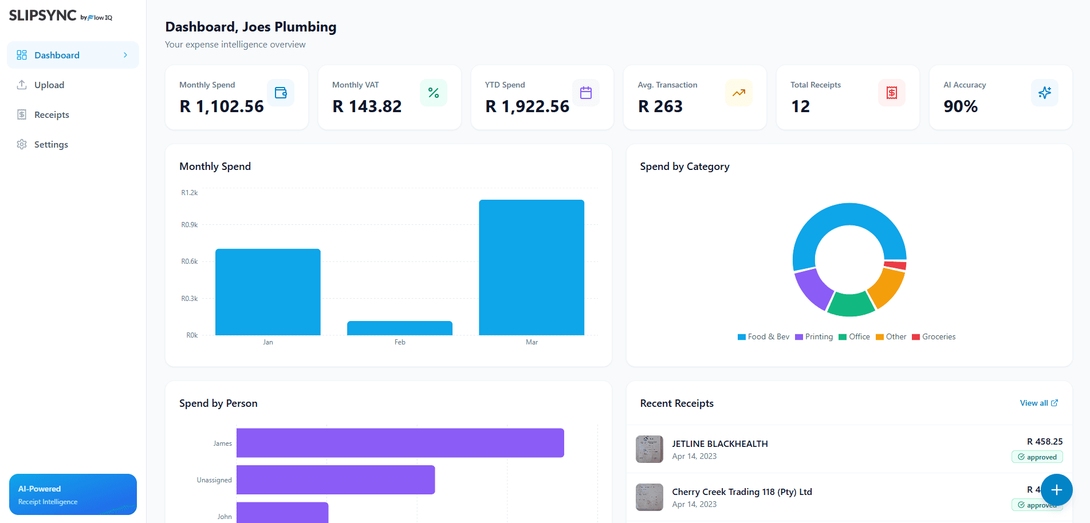1090x523 pixels.
Task: Click the trend arrow icon on Avg. Transaction
Action: [x=739, y=92]
